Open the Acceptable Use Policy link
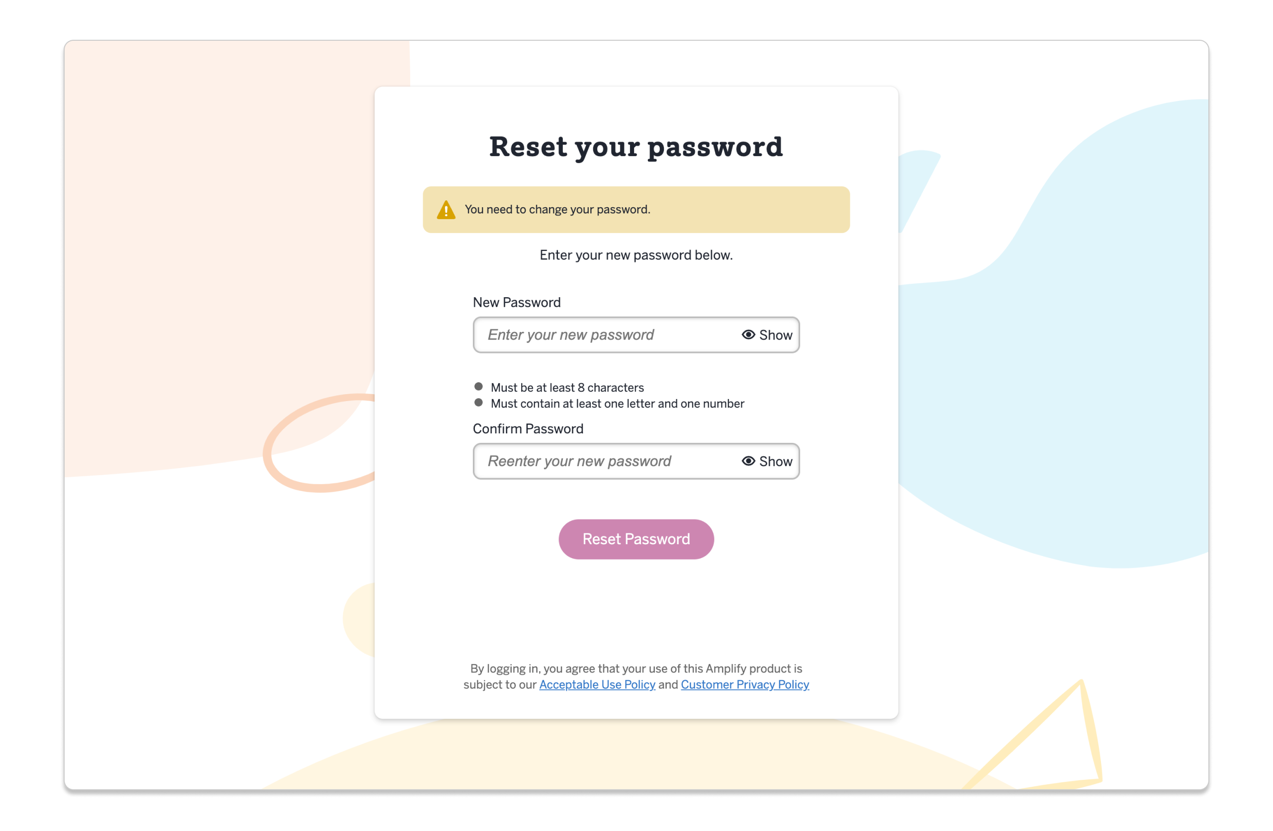 597,685
